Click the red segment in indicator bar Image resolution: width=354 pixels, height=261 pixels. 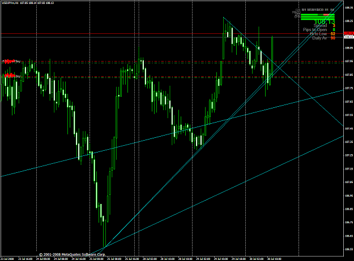(x=326, y=15)
